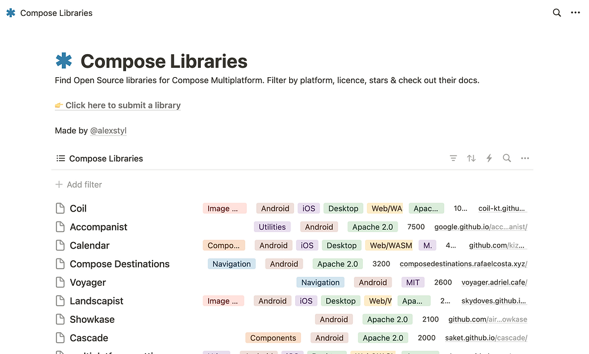This screenshot has height=354, width=589.
Task: Open the Landscapist library page
Action: (x=97, y=300)
